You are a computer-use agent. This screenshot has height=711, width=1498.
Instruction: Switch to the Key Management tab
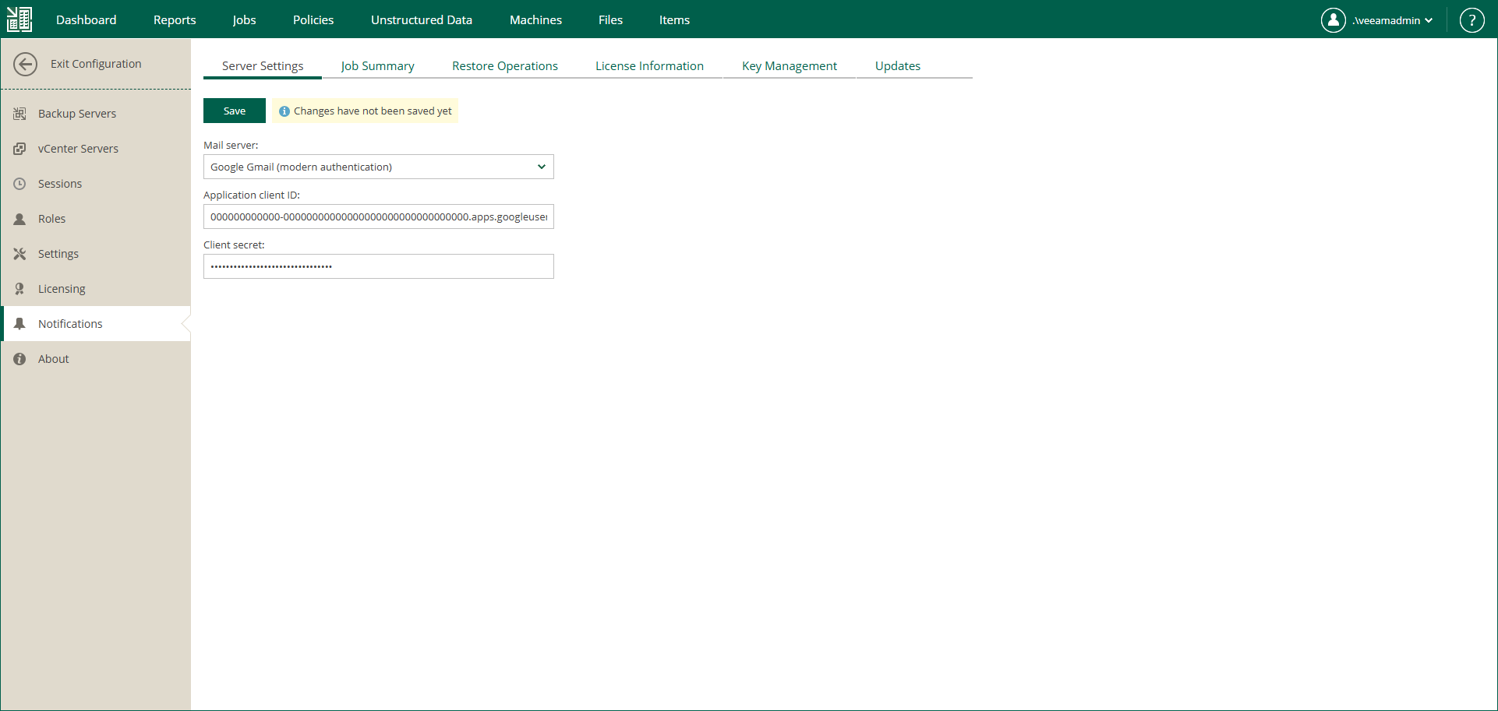pyautogui.click(x=789, y=65)
